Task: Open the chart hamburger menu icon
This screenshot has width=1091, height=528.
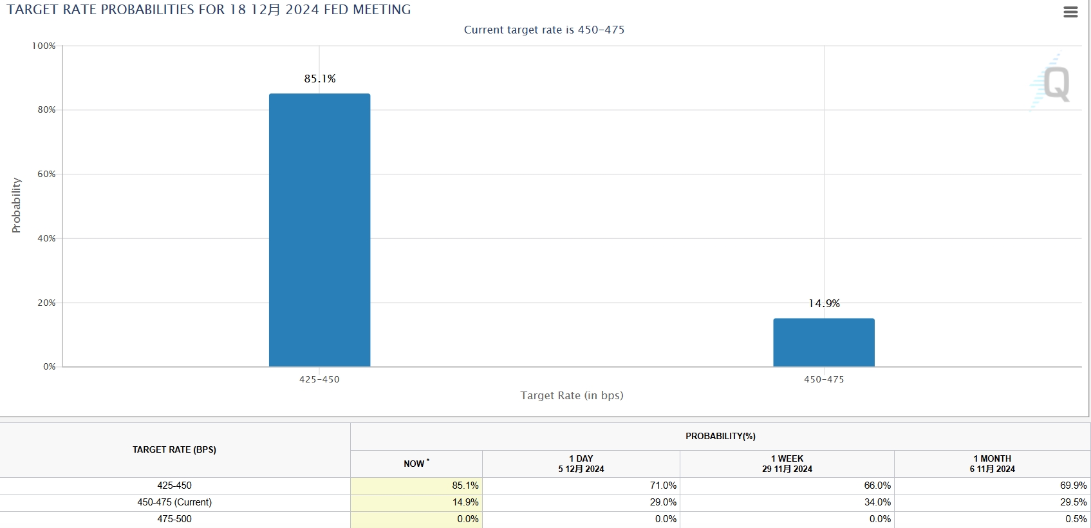Action: 1070,12
